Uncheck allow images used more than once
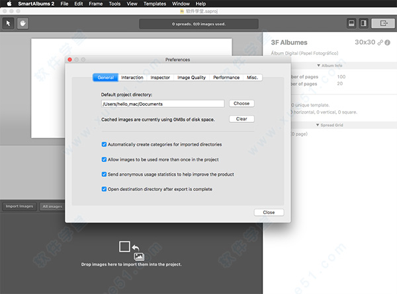397x294 pixels. pos(104,159)
